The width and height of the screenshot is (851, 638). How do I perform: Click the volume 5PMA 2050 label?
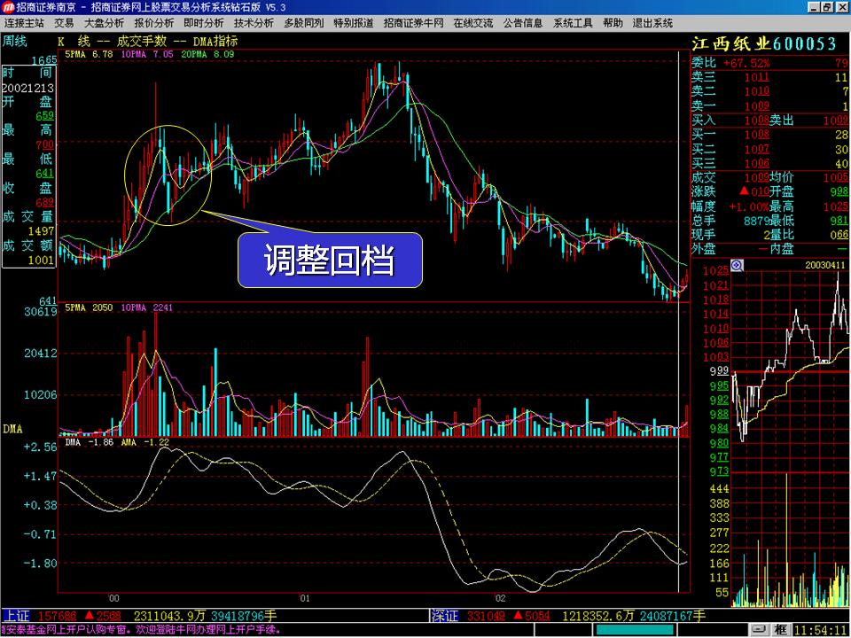coord(89,308)
